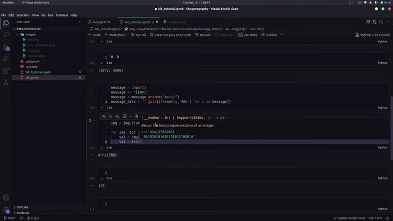Screen dimensions: 393x221
Task: Open run options dropdown beside cell play button
Action: click(94, 120)
